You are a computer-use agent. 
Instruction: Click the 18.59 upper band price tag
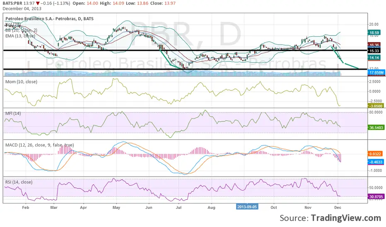click(x=374, y=32)
